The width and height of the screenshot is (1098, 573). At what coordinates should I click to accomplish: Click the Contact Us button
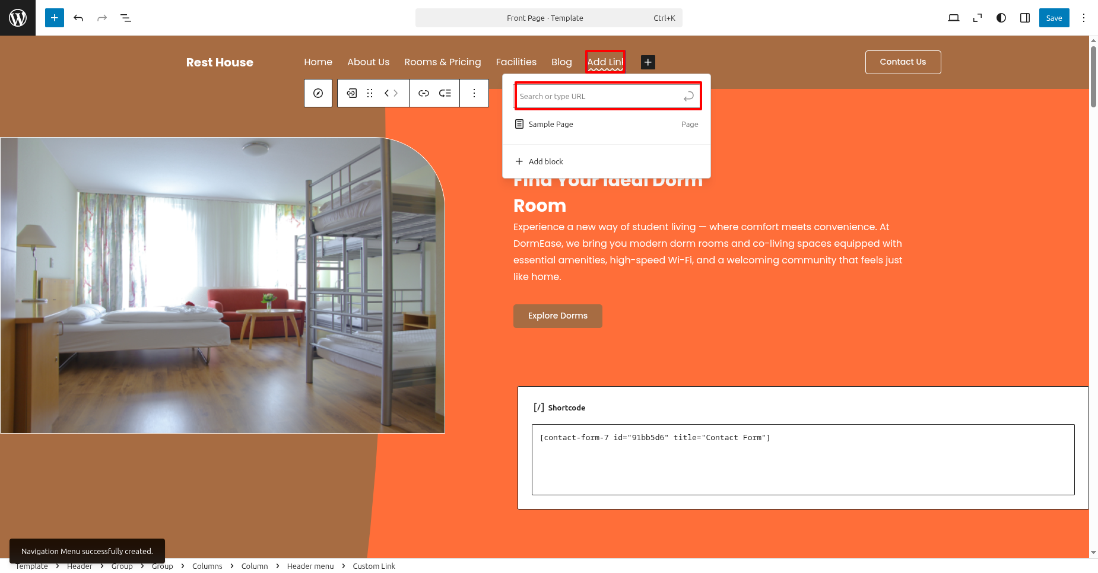tap(903, 62)
